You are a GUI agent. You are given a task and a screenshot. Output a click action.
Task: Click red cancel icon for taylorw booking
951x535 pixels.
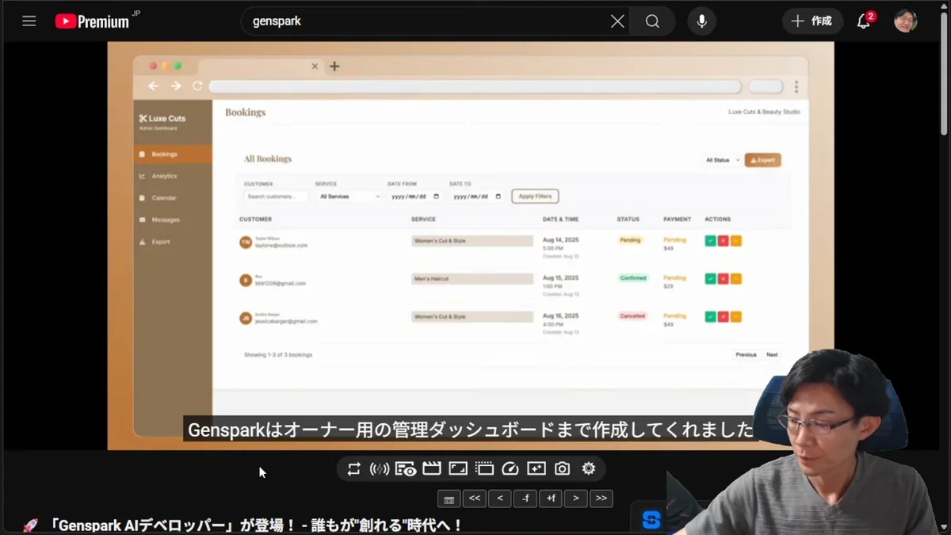coord(723,241)
